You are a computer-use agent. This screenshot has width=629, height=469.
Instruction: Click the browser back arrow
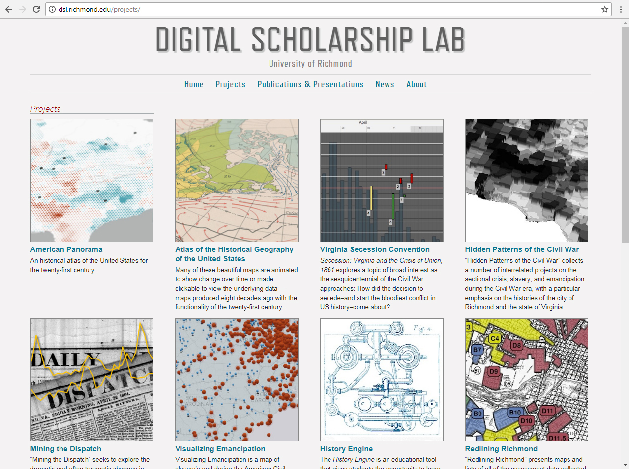pos(9,9)
